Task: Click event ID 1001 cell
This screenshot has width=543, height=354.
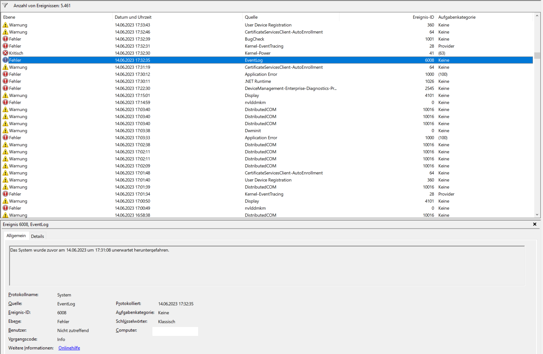Action: point(429,39)
